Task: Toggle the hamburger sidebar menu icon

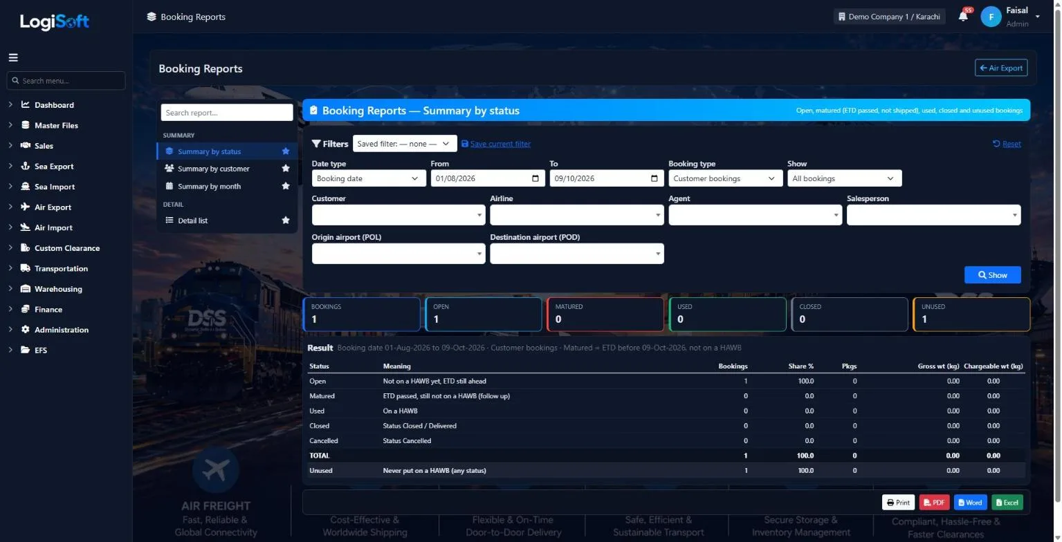Action: [x=13, y=58]
